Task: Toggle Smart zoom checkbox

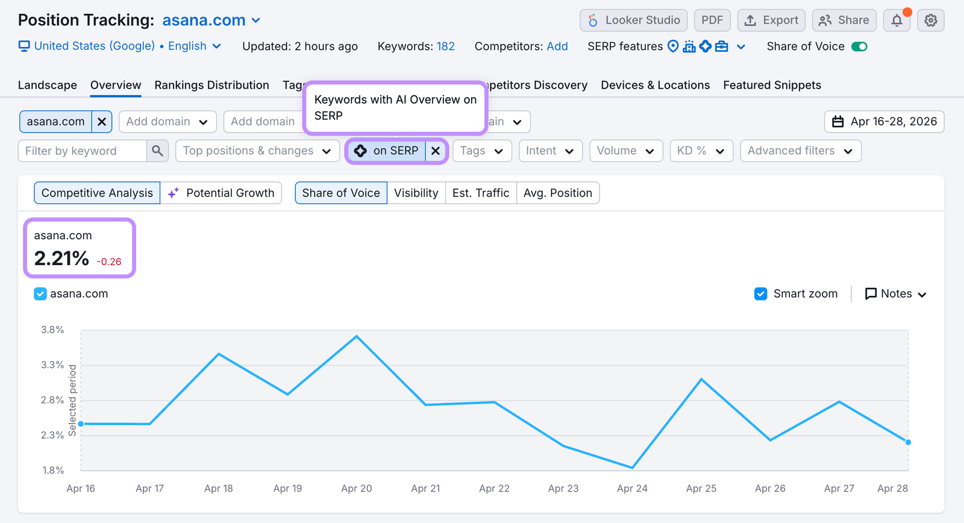Action: pos(761,294)
